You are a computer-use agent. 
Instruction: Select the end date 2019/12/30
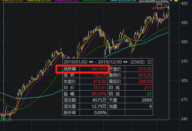(x=110, y=62)
